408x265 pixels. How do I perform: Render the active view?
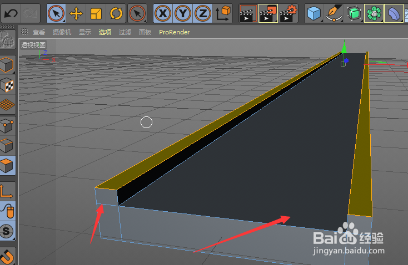pos(248,13)
